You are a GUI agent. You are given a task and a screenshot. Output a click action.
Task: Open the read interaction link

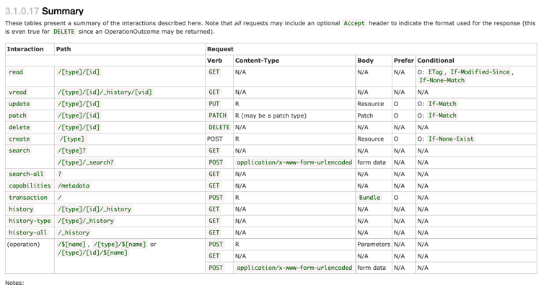(x=16, y=72)
